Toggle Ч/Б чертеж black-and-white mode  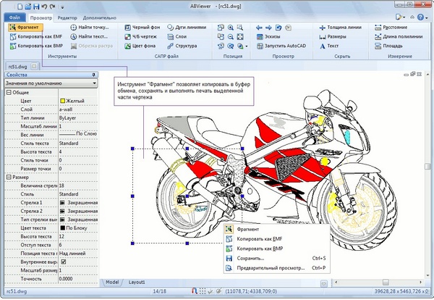point(145,36)
